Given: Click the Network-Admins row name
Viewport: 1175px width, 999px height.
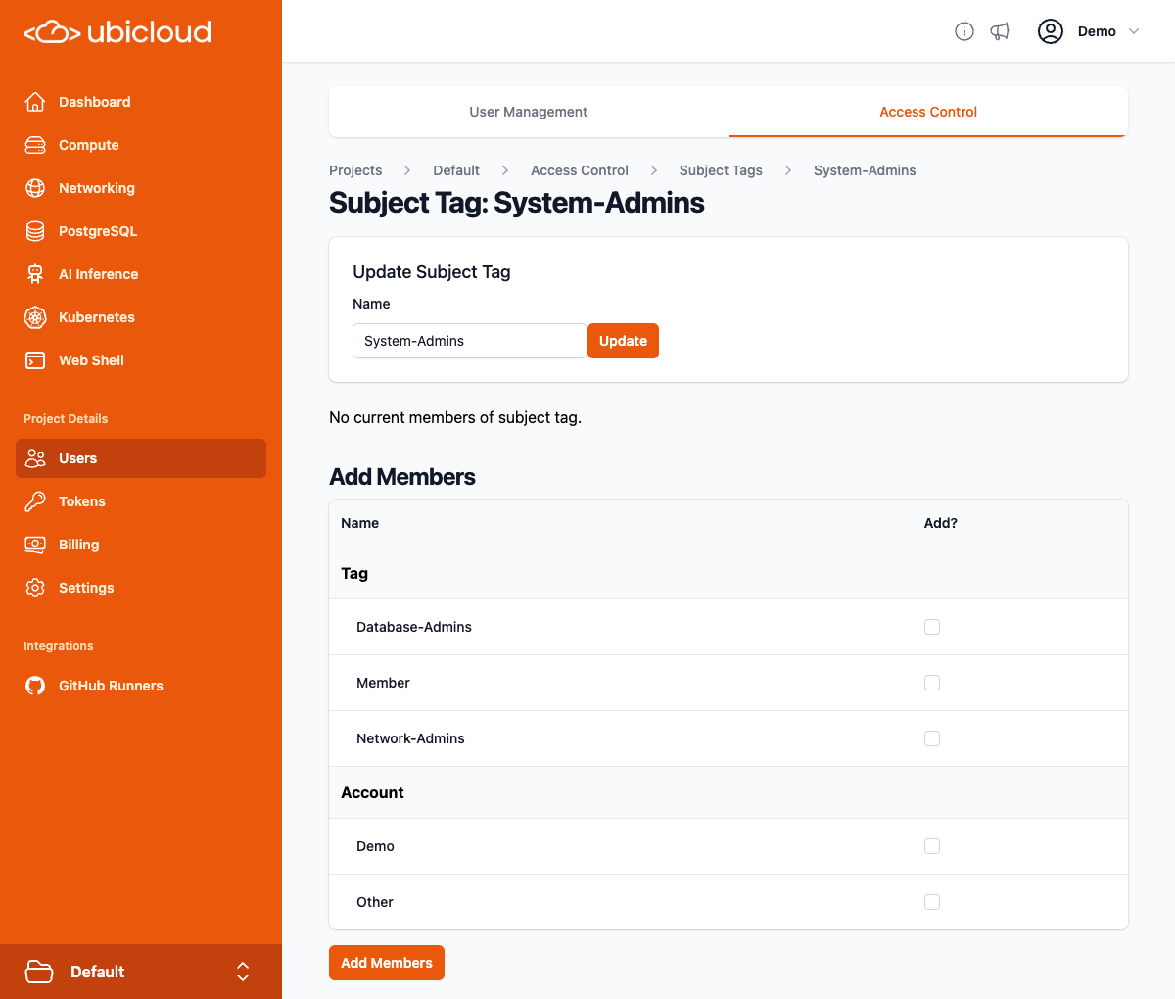Looking at the screenshot, I should [410, 738].
